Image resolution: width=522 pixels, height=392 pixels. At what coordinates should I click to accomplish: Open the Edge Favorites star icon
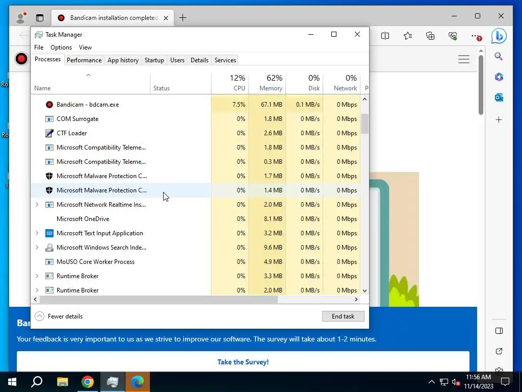[407, 36]
